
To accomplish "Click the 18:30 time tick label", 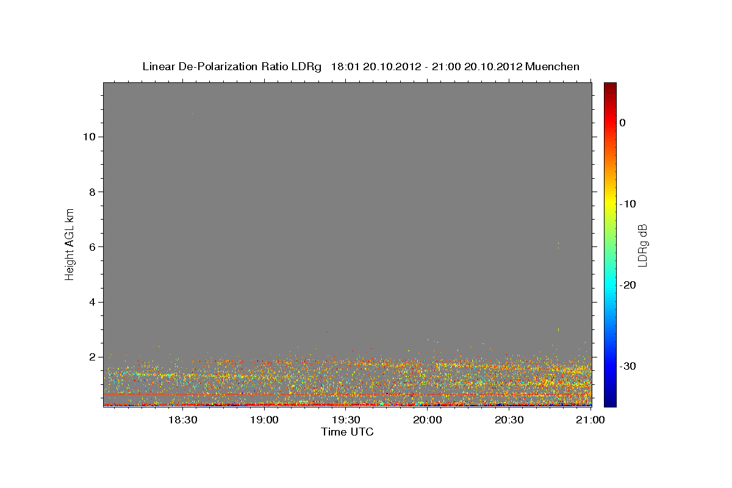I will [x=182, y=420].
